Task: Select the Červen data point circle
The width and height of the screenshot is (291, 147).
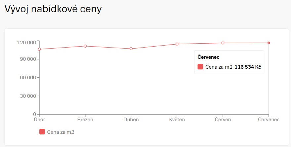Action: (x=223, y=43)
